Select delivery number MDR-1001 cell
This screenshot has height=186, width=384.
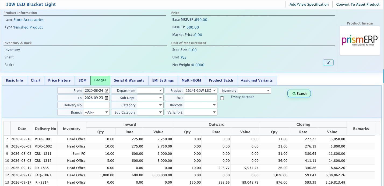pyautogui.click(x=45, y=139)
